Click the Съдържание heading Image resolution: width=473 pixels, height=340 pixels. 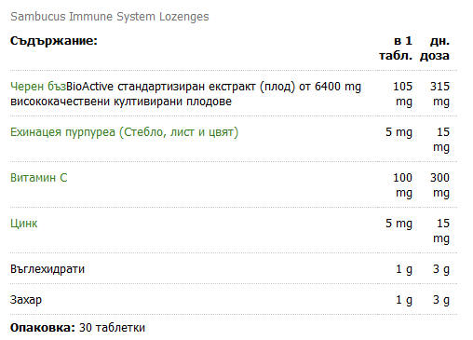(54, 41)
